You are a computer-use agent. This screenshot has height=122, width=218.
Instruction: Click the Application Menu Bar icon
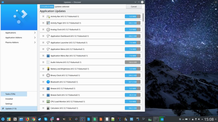(48, 56)
